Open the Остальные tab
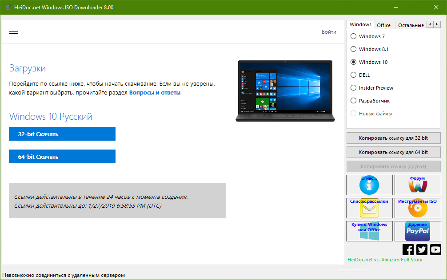This screenshot has height=280, width=447. (x=410, y=25)
